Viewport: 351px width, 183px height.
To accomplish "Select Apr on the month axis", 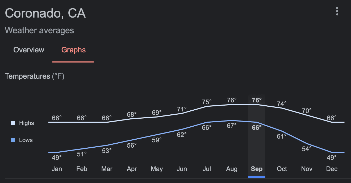I will pos(132,169).
